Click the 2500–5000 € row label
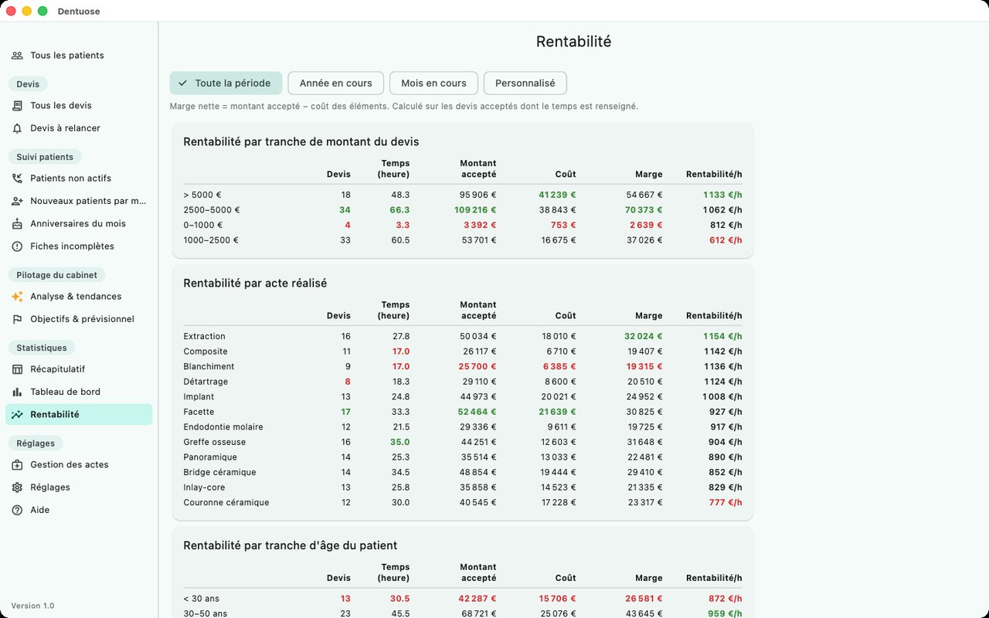 pos(212,210)
